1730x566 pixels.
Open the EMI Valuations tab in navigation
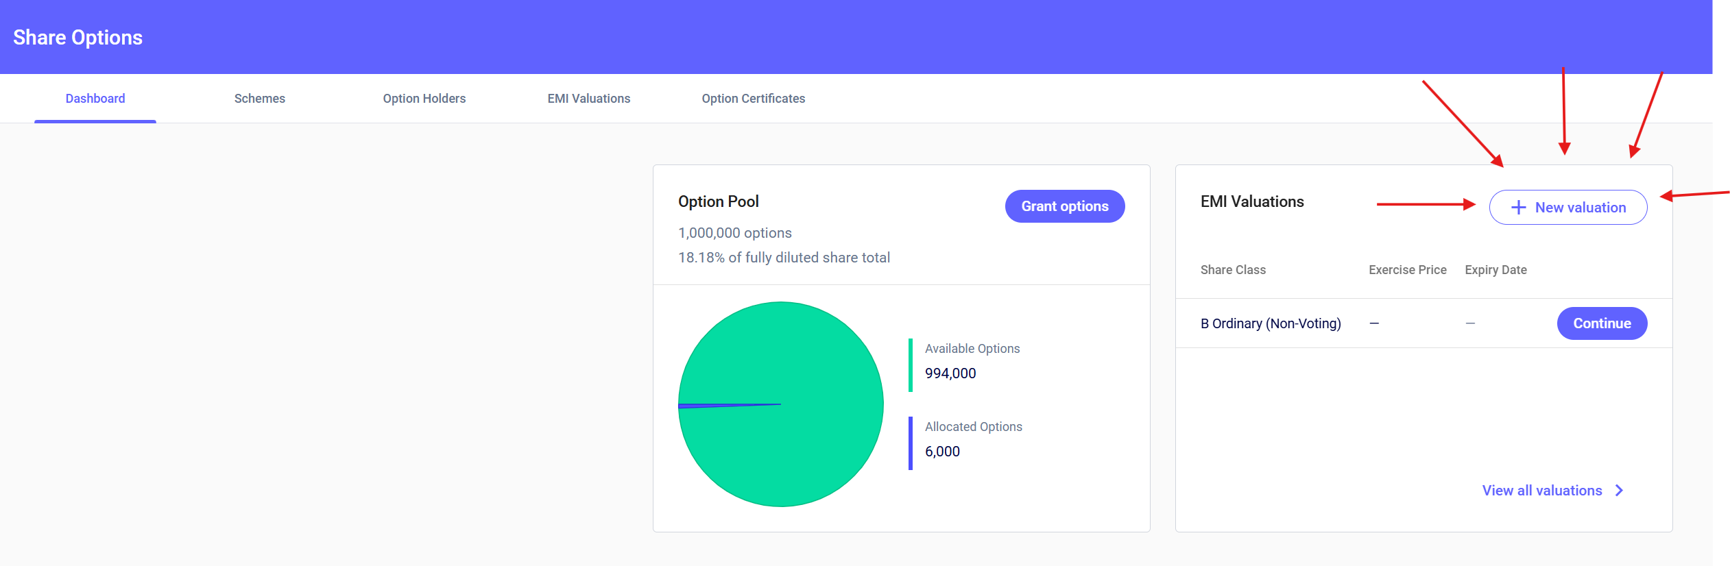tap(588, 99)
